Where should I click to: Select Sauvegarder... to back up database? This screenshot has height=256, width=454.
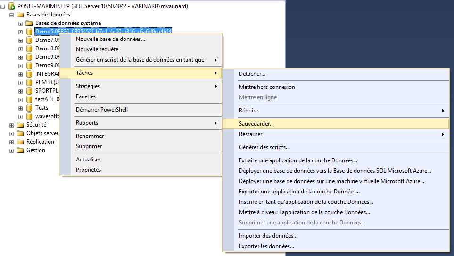pos(336,124)
